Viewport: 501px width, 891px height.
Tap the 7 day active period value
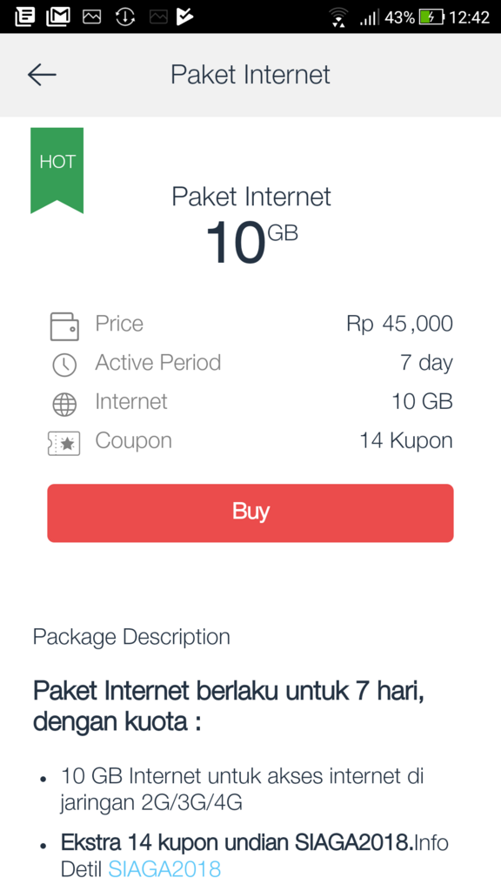(x=426, y=363)
